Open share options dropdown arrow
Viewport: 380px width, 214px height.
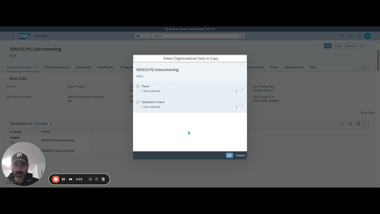tap(367, 46)
